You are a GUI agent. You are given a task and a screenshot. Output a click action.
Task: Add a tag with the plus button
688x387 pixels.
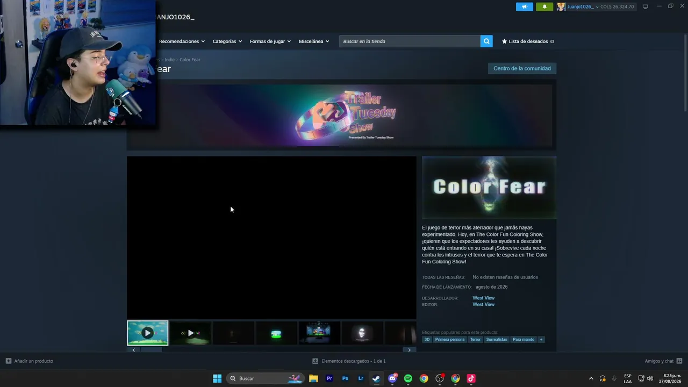(541, 340)
